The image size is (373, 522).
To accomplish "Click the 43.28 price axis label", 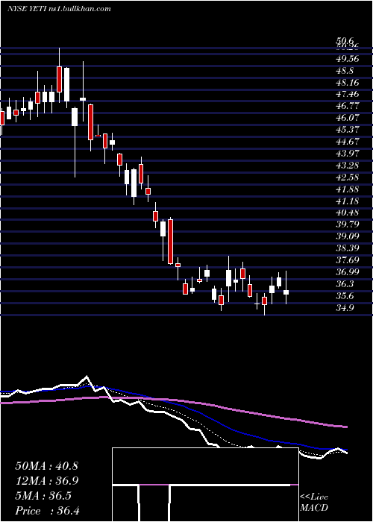I will pos(348,165).
